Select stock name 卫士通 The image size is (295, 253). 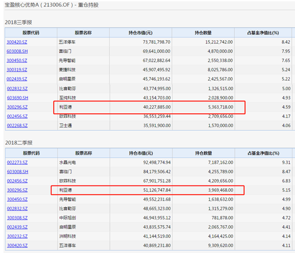[x=65, y=125]
